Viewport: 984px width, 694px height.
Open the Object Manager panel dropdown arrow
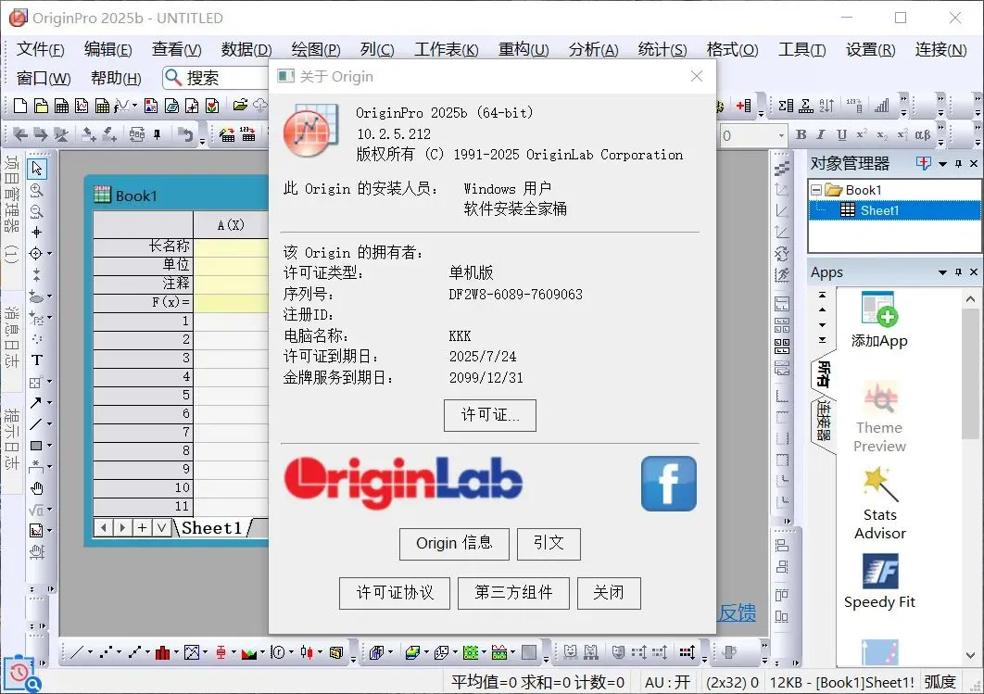coord(942,164)
